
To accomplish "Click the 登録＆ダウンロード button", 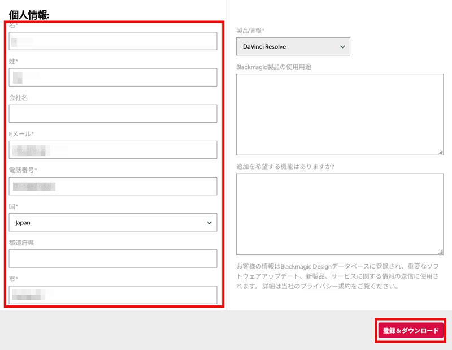I will [411, 330].
